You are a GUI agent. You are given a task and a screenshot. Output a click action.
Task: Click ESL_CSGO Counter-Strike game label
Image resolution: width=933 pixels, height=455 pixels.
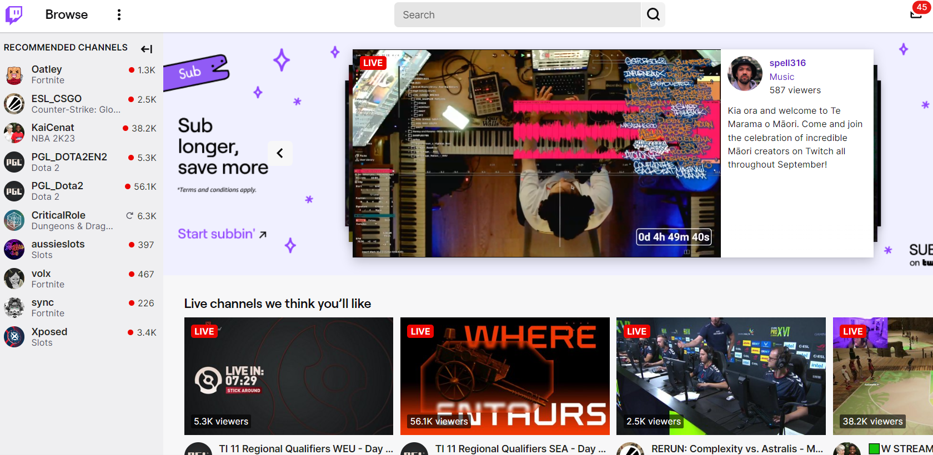(76, 110)
